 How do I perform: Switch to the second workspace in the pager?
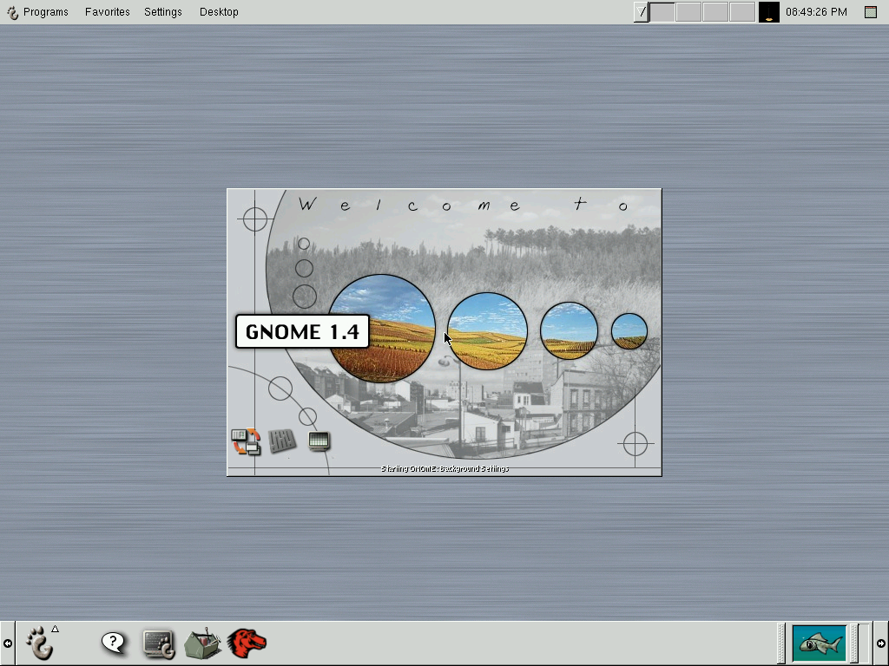coord(688,11)
